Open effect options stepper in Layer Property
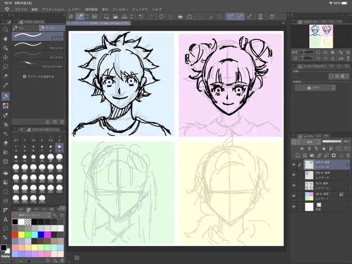Viewport: 352px width, 264px height. tap(347, 76)
